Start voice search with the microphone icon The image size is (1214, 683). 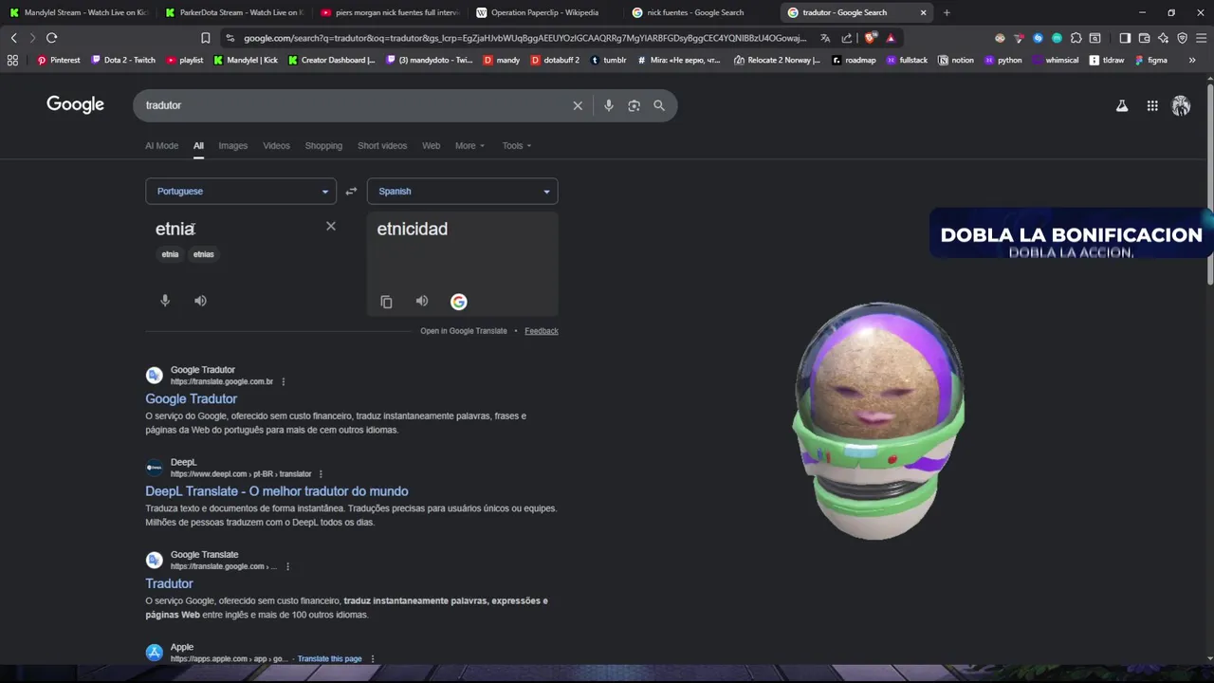click(609, 105)
